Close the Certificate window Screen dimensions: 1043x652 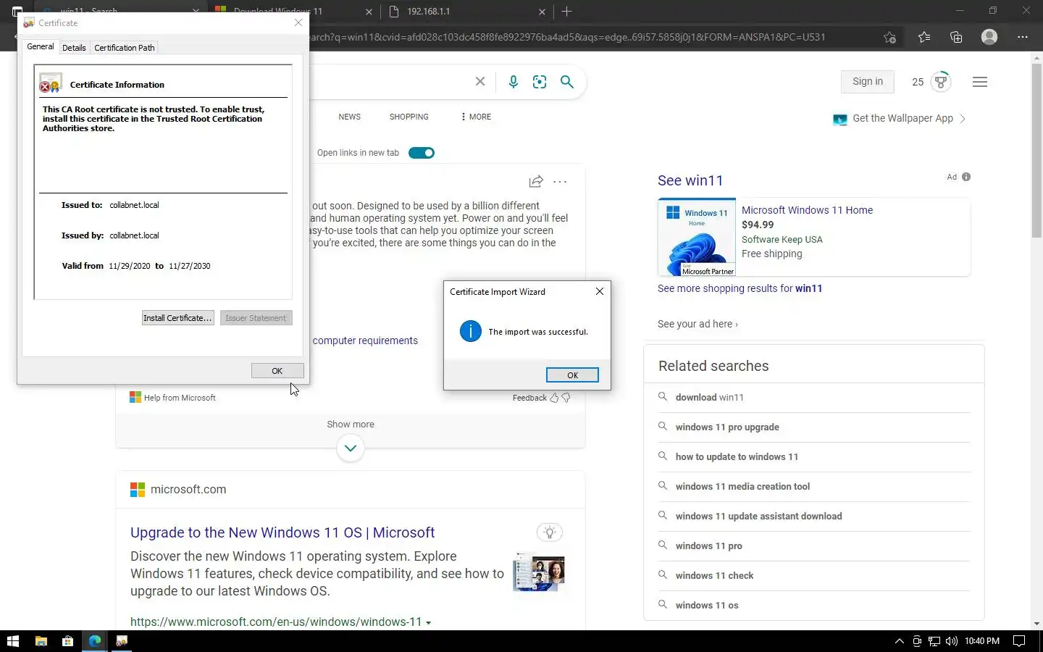(298, 23)
